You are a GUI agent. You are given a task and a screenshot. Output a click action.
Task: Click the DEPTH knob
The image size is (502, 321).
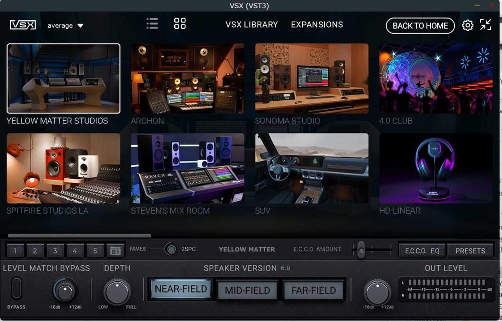[x=117, y=292]
